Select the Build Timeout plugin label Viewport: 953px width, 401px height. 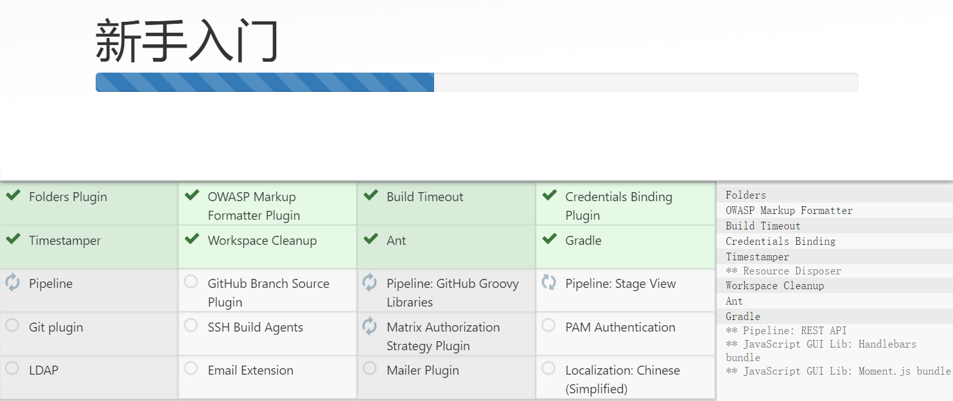click(424, 197)
